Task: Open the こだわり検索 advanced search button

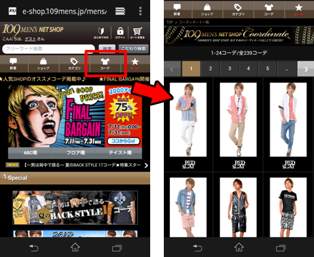Action: coord(133,49)
